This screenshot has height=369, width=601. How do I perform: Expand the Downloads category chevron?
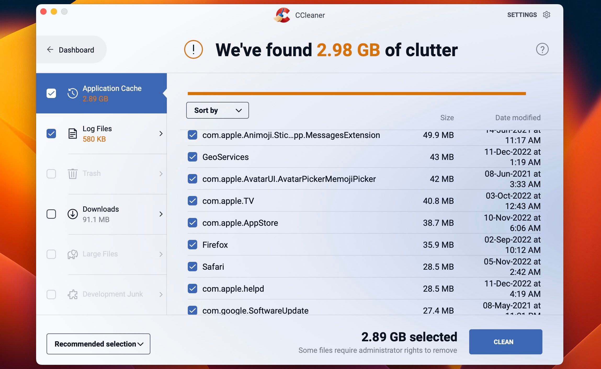point(161,214)
